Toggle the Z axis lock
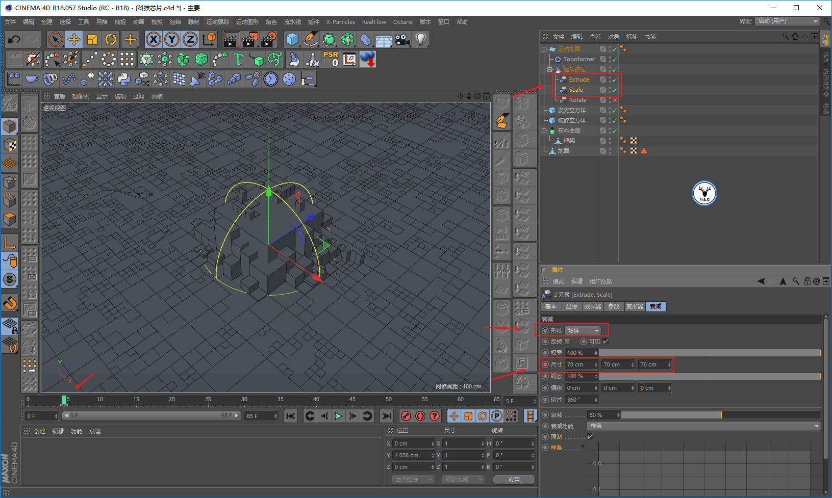This screenshot has height=498, width=832. [x=190, y=39]
